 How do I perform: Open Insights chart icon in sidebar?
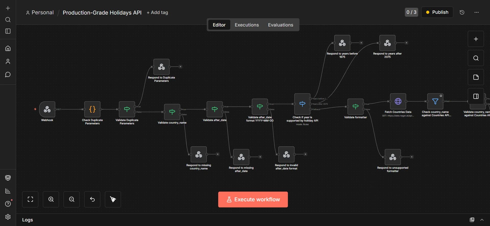[x=8, y=191]
